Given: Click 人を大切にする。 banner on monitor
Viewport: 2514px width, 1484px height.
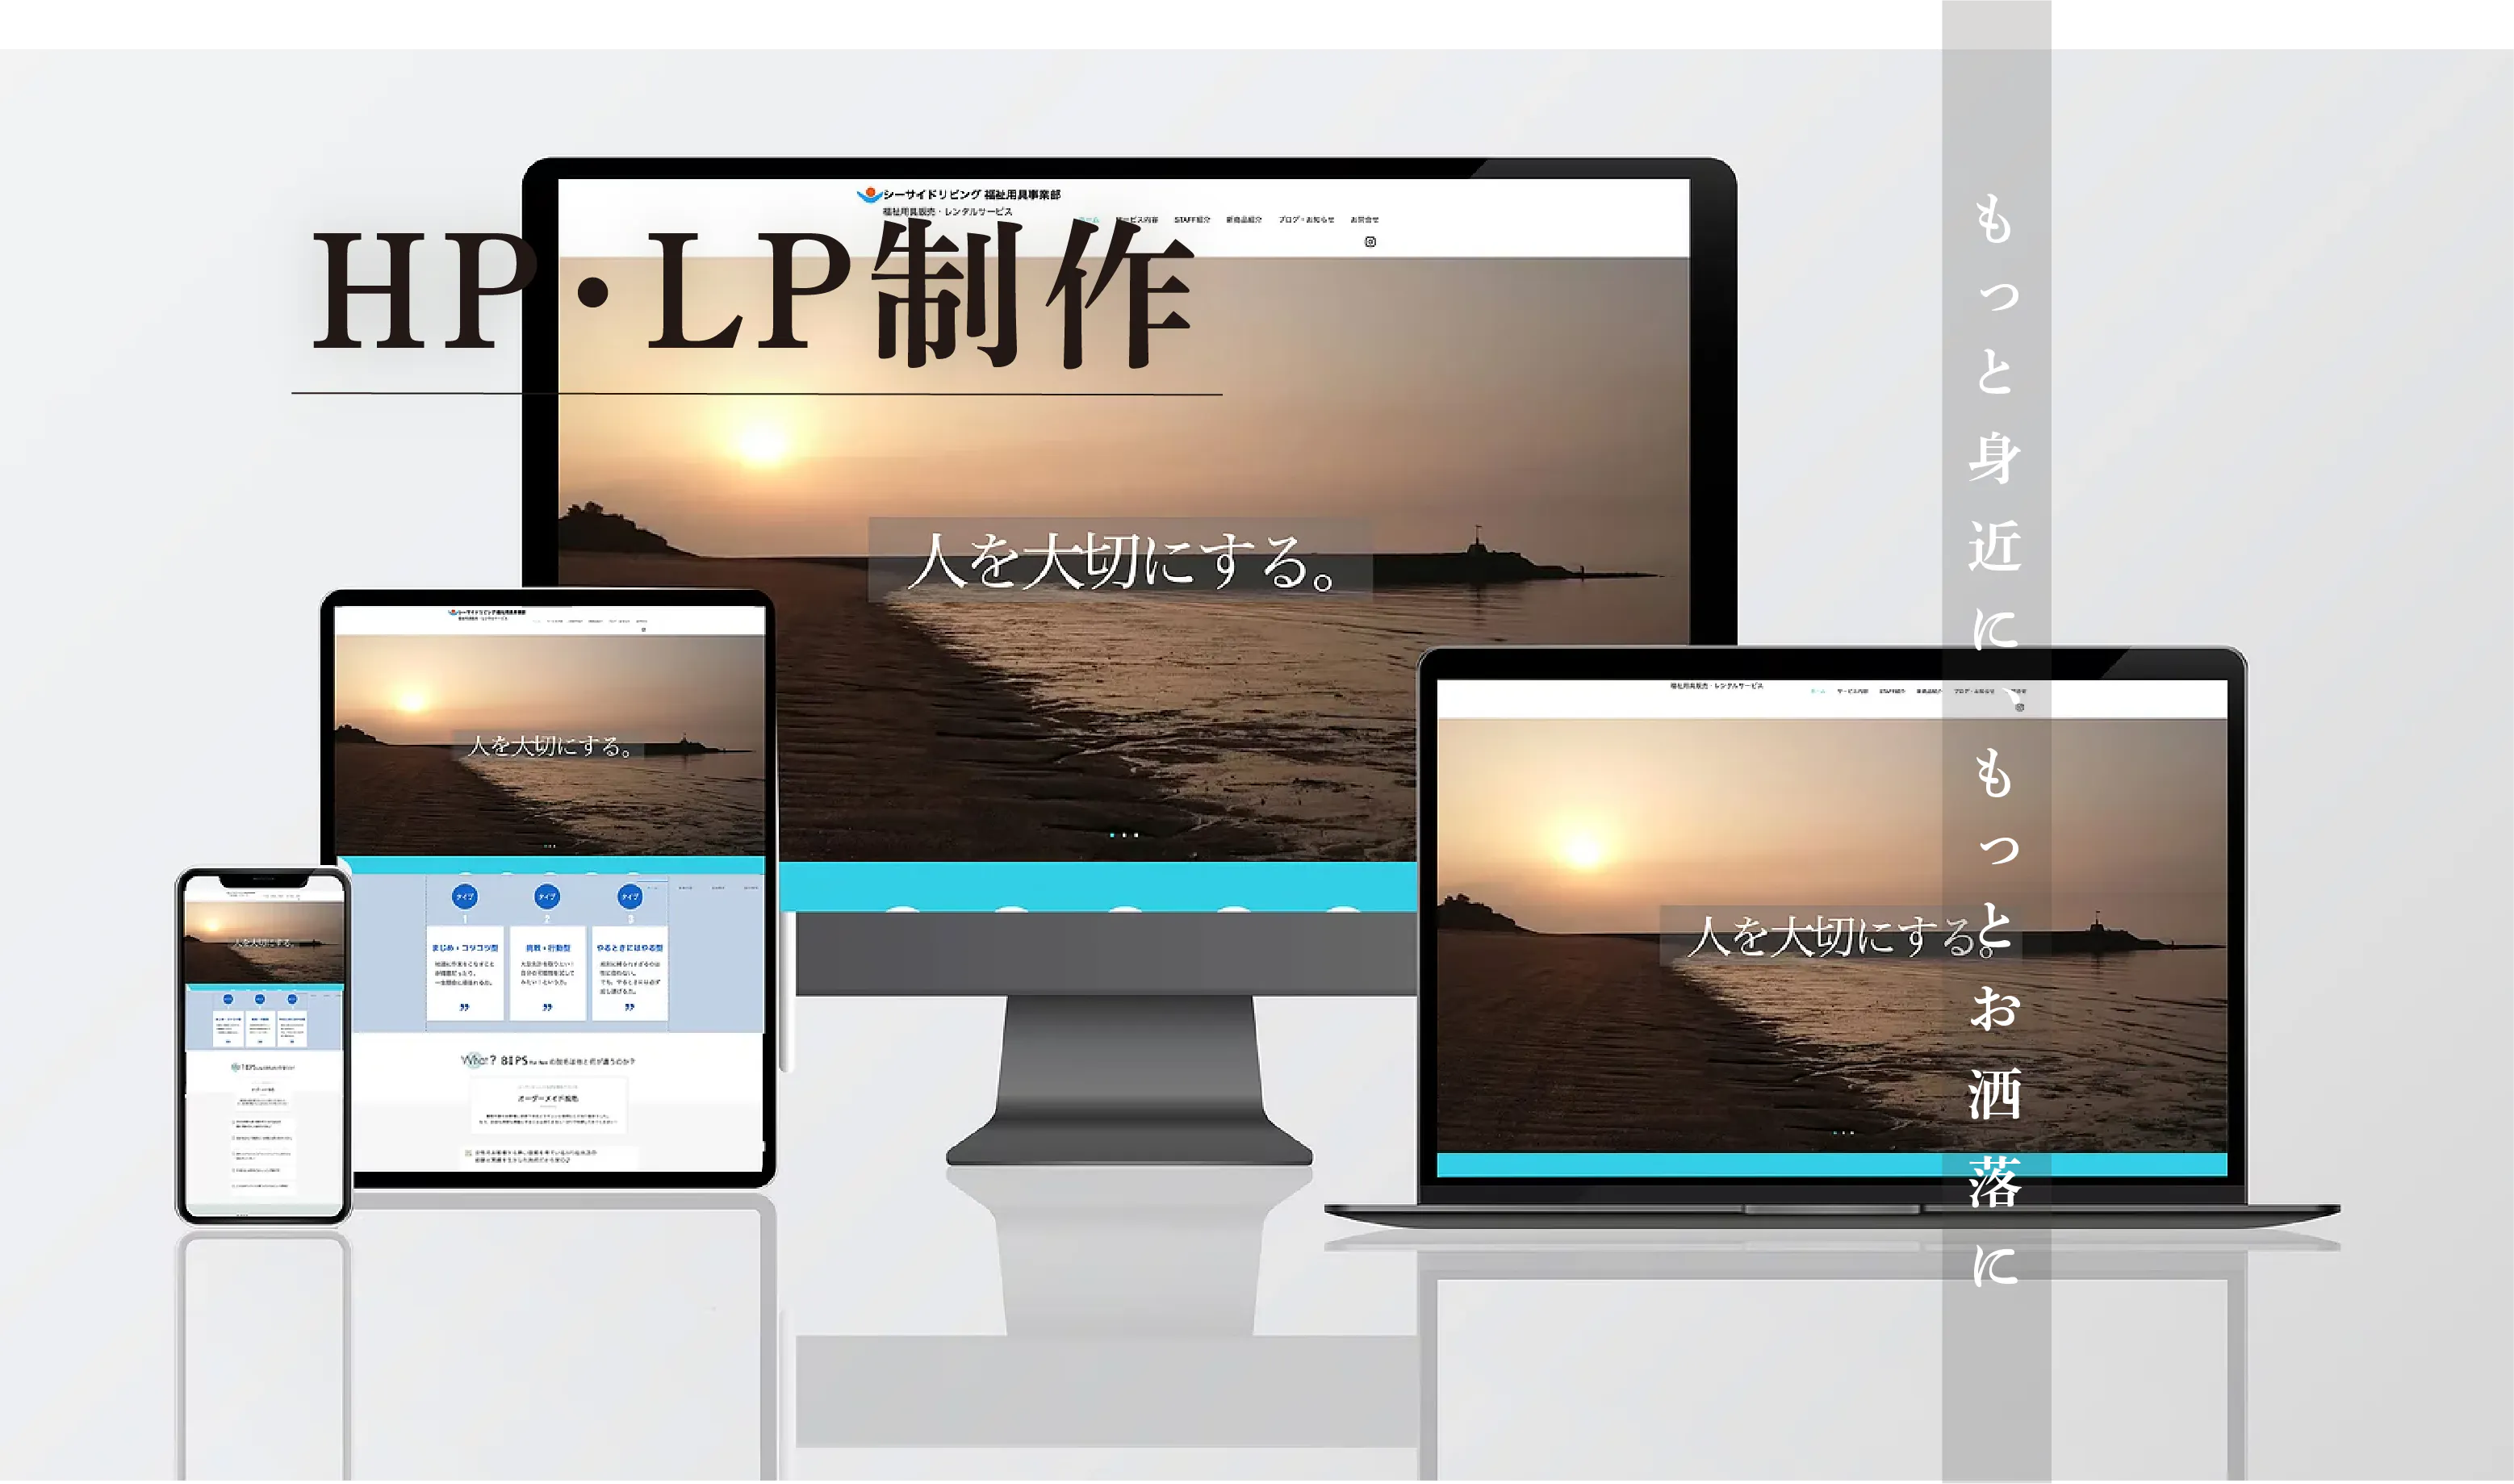Looking at the screenshot, I should [1120, 561].
